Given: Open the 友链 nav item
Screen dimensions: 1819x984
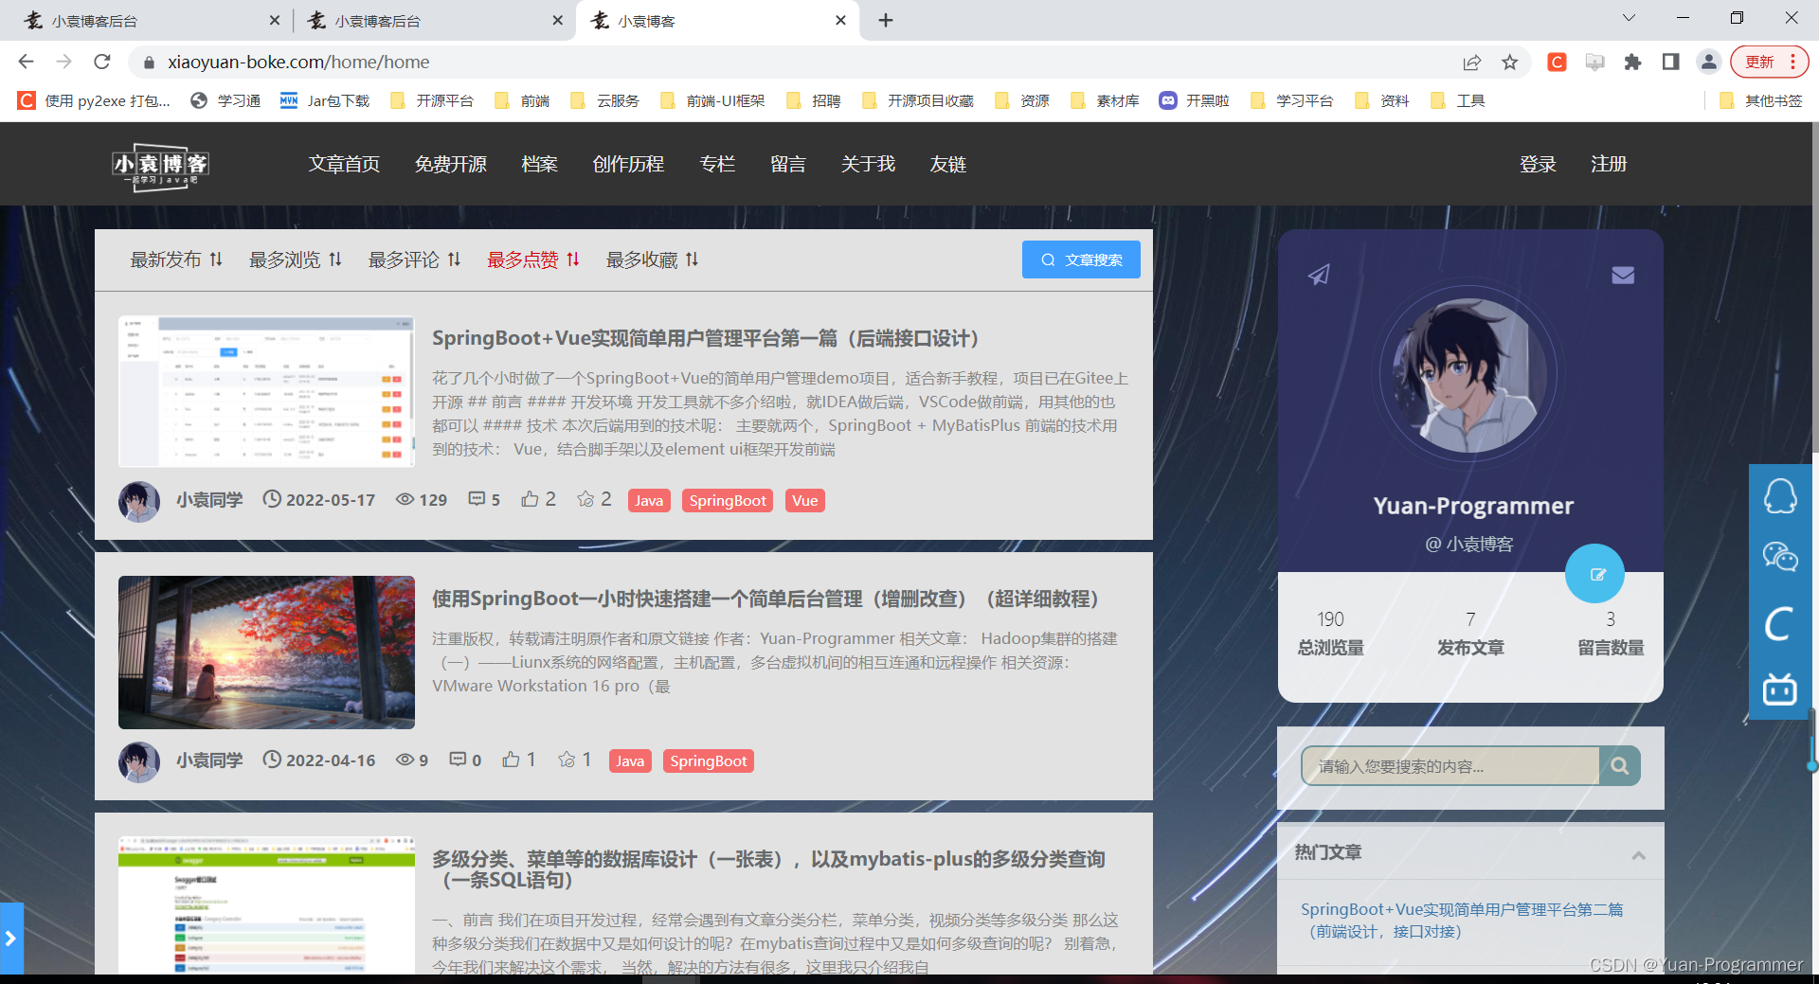Looking at the screenshot, I should click(948, 164).
